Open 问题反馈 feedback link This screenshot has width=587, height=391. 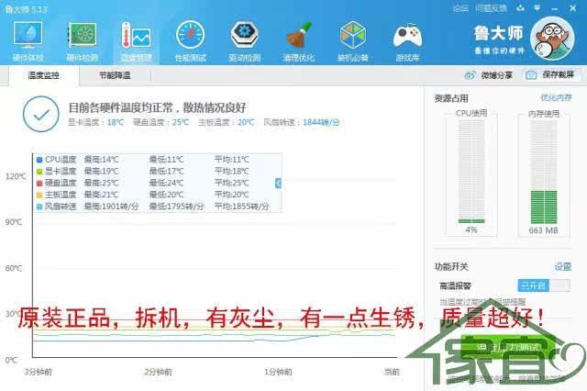[491, 8]
